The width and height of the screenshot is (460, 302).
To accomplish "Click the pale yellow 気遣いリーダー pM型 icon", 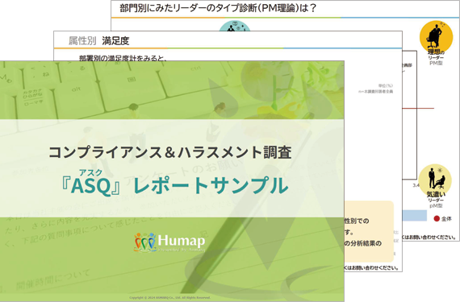I will 435,180.
